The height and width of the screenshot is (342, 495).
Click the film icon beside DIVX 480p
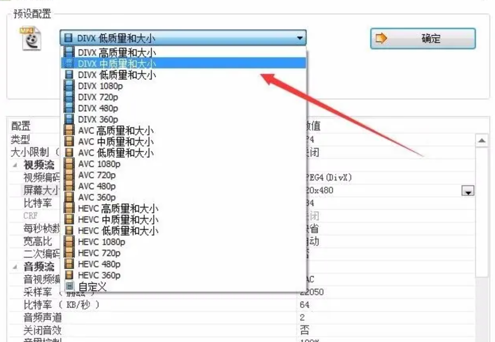69,108
